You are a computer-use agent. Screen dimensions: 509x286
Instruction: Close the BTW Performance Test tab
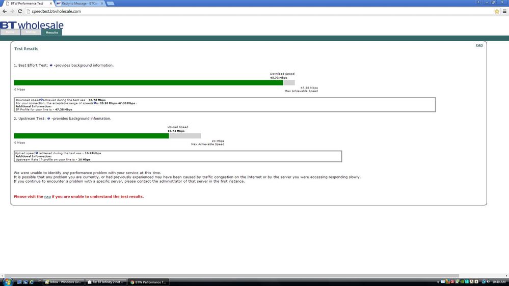pyautogui.click(x=50, y=3)
